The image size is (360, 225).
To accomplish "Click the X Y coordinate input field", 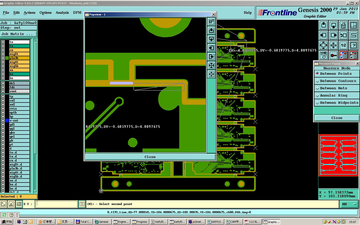I will [56, 204].
